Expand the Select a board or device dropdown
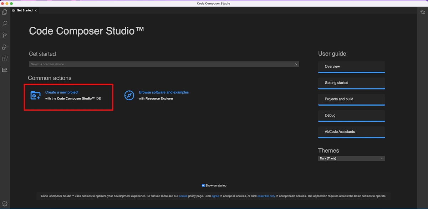 pyautogui.click(x=164, y=64)
